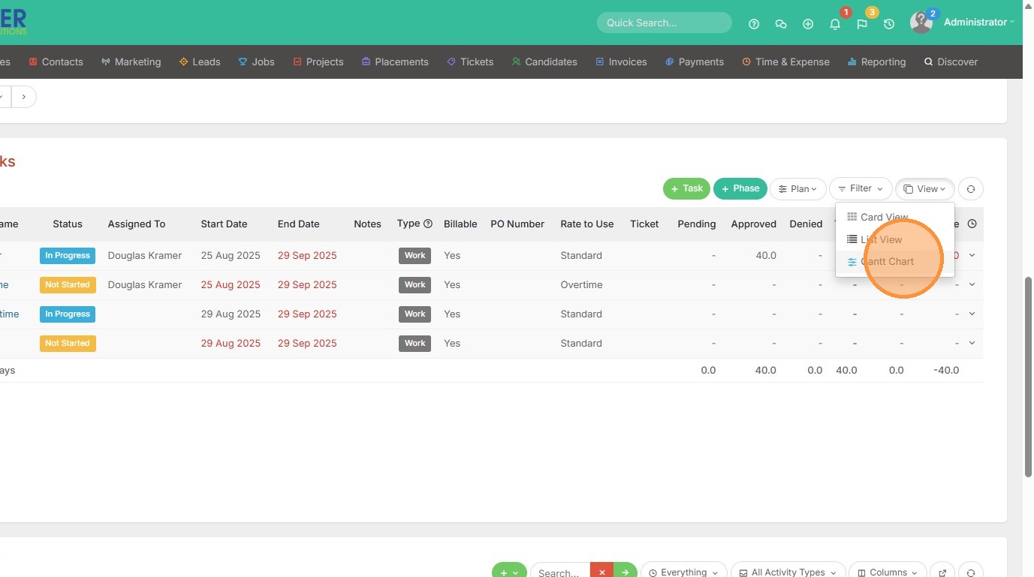The width and height of the screenshot is (1034, 577).
Task: Open the Payments module
Action: click(695, 62)
